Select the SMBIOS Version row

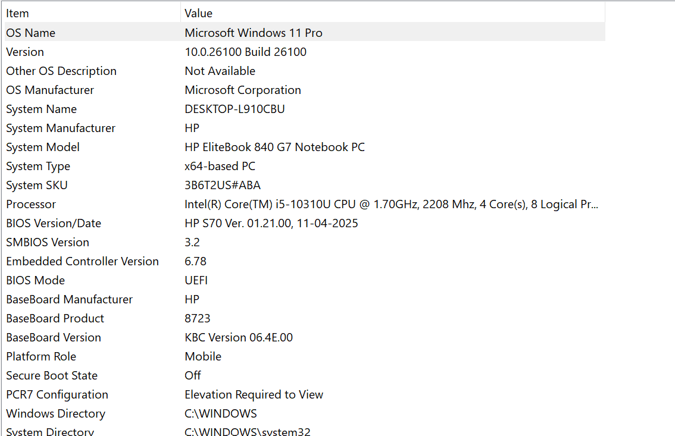click(x=305, y=242)
